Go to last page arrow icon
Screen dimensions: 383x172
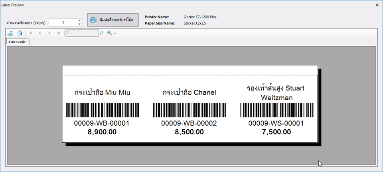coord(59,33)
